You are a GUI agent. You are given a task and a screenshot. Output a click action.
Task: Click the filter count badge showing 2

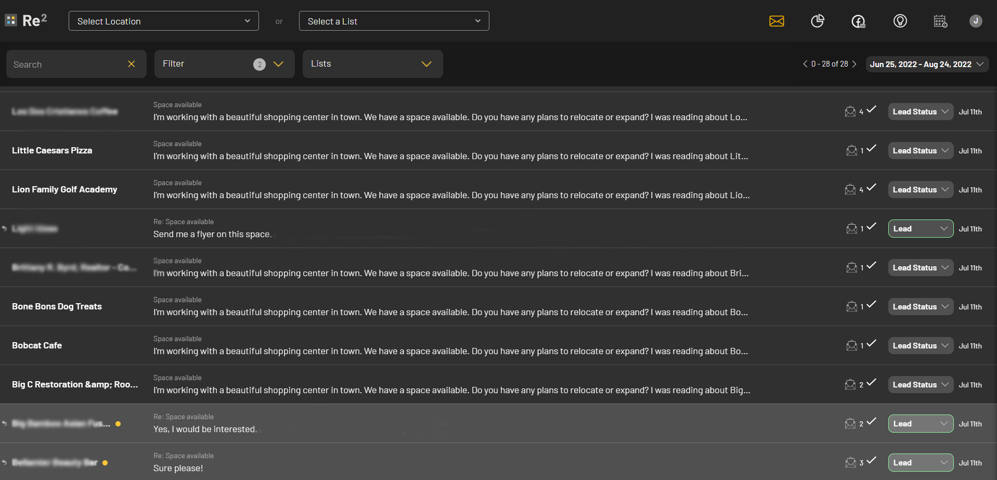[260, 64]
